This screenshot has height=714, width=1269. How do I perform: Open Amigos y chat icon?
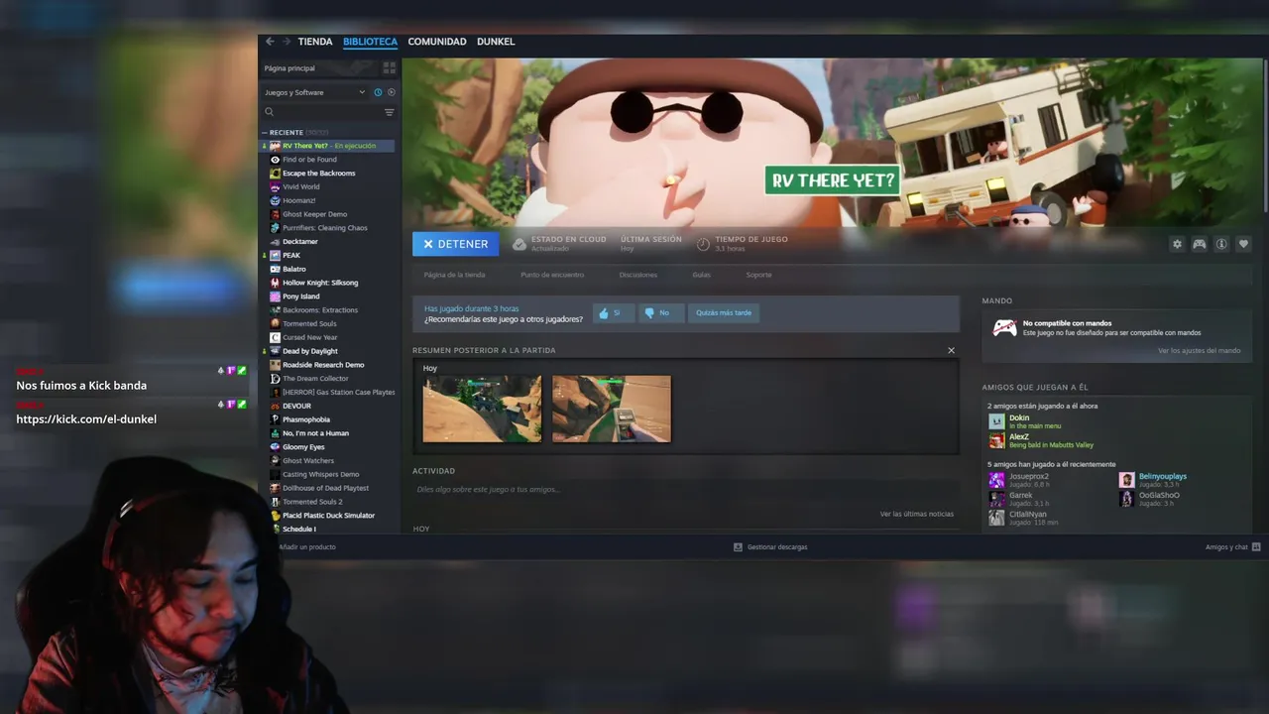coord(1256,546)
